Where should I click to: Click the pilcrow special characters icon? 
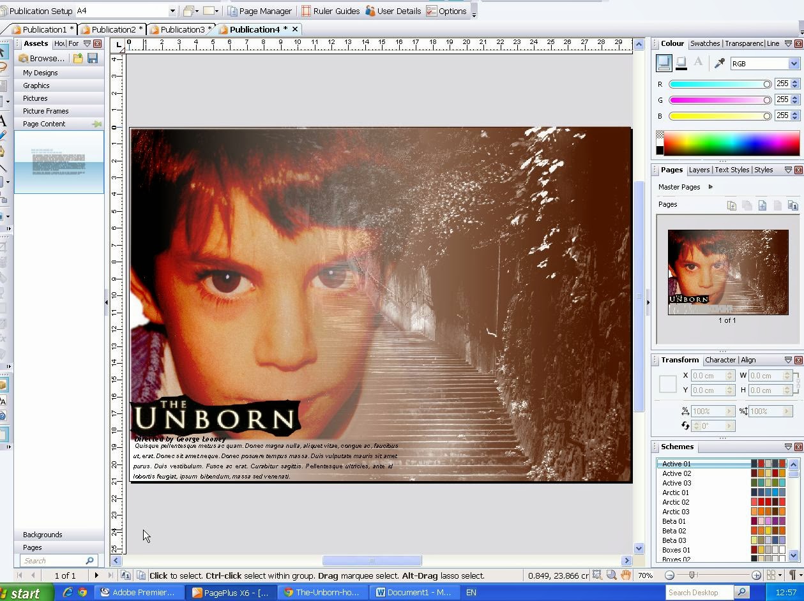(793, 575)
